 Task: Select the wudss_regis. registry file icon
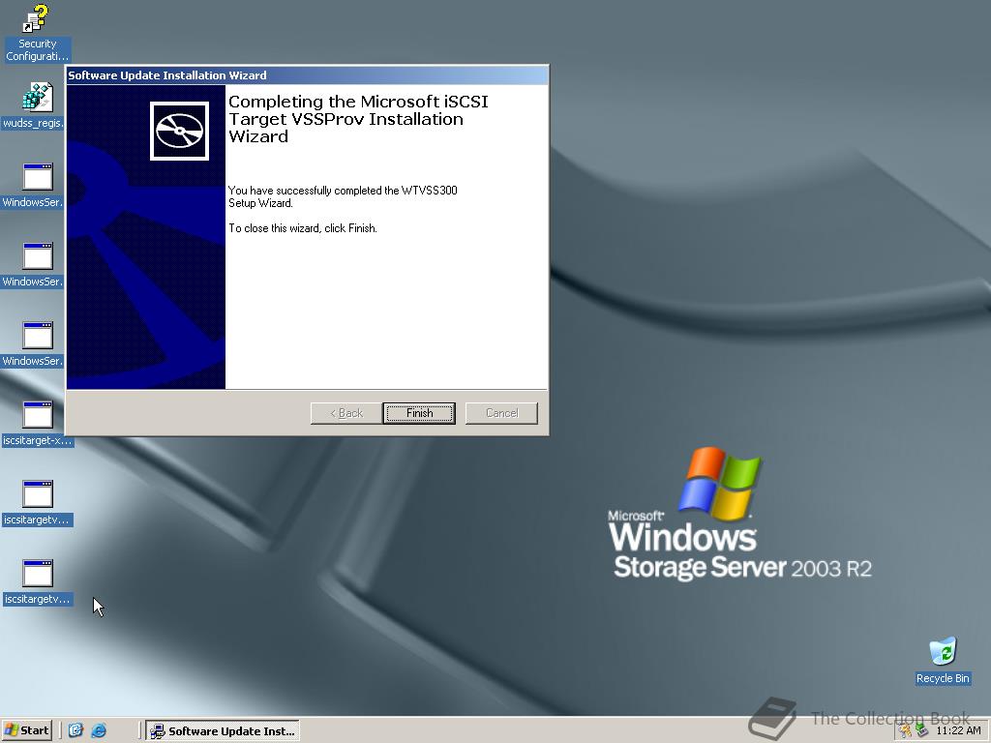click(35, 105)
